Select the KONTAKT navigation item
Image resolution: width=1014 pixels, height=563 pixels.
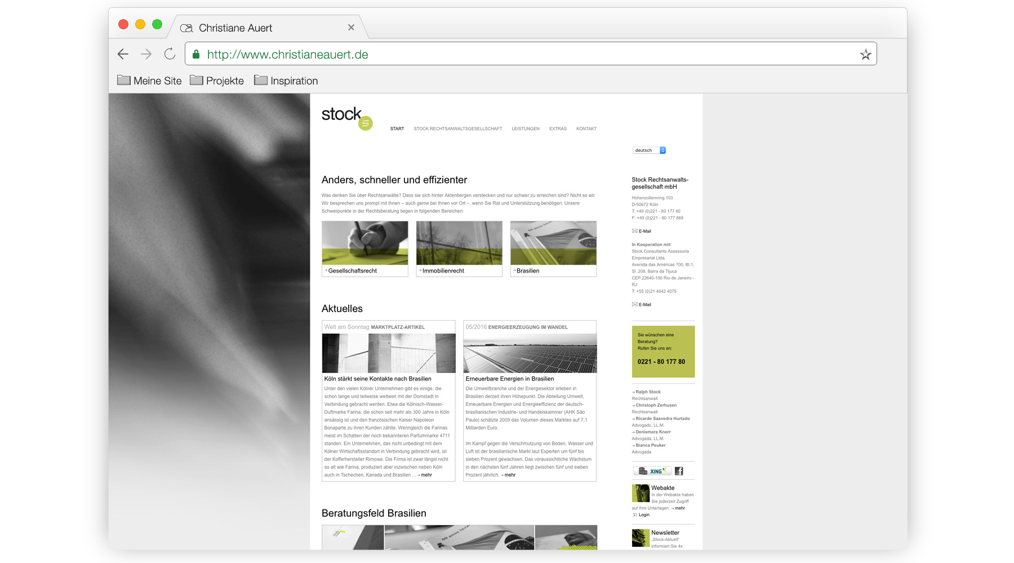point(586,128)
